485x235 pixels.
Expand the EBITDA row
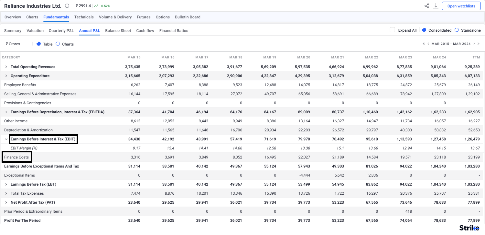(x=6, y=112)
